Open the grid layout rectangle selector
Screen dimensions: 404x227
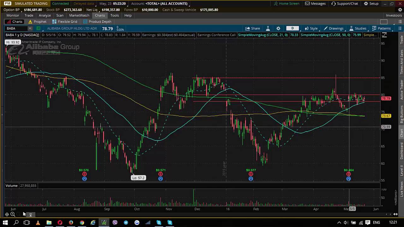coord(383,22)
